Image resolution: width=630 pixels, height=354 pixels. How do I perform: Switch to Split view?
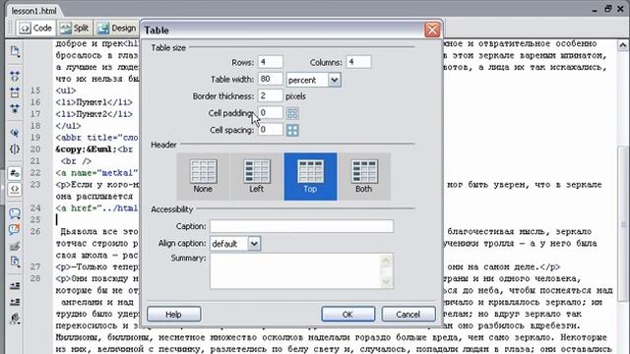pos(75,28)
